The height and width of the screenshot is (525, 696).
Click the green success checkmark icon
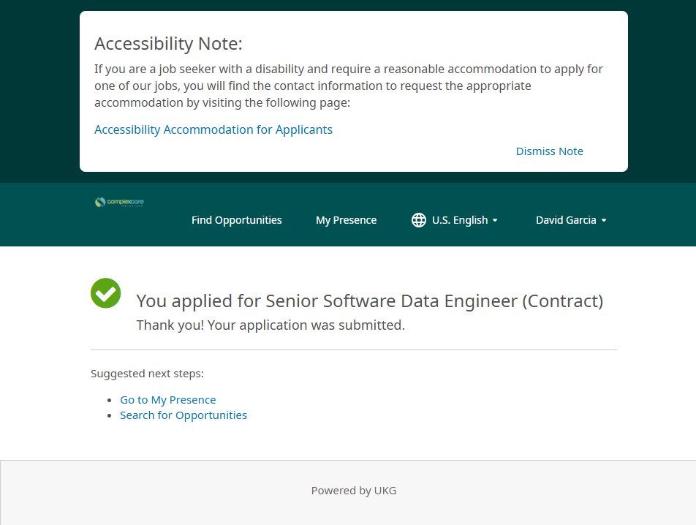[106, 293]
